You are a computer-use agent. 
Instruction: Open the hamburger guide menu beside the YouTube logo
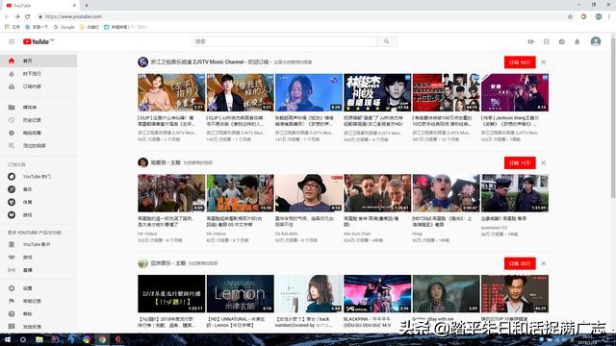pos(12,41)
